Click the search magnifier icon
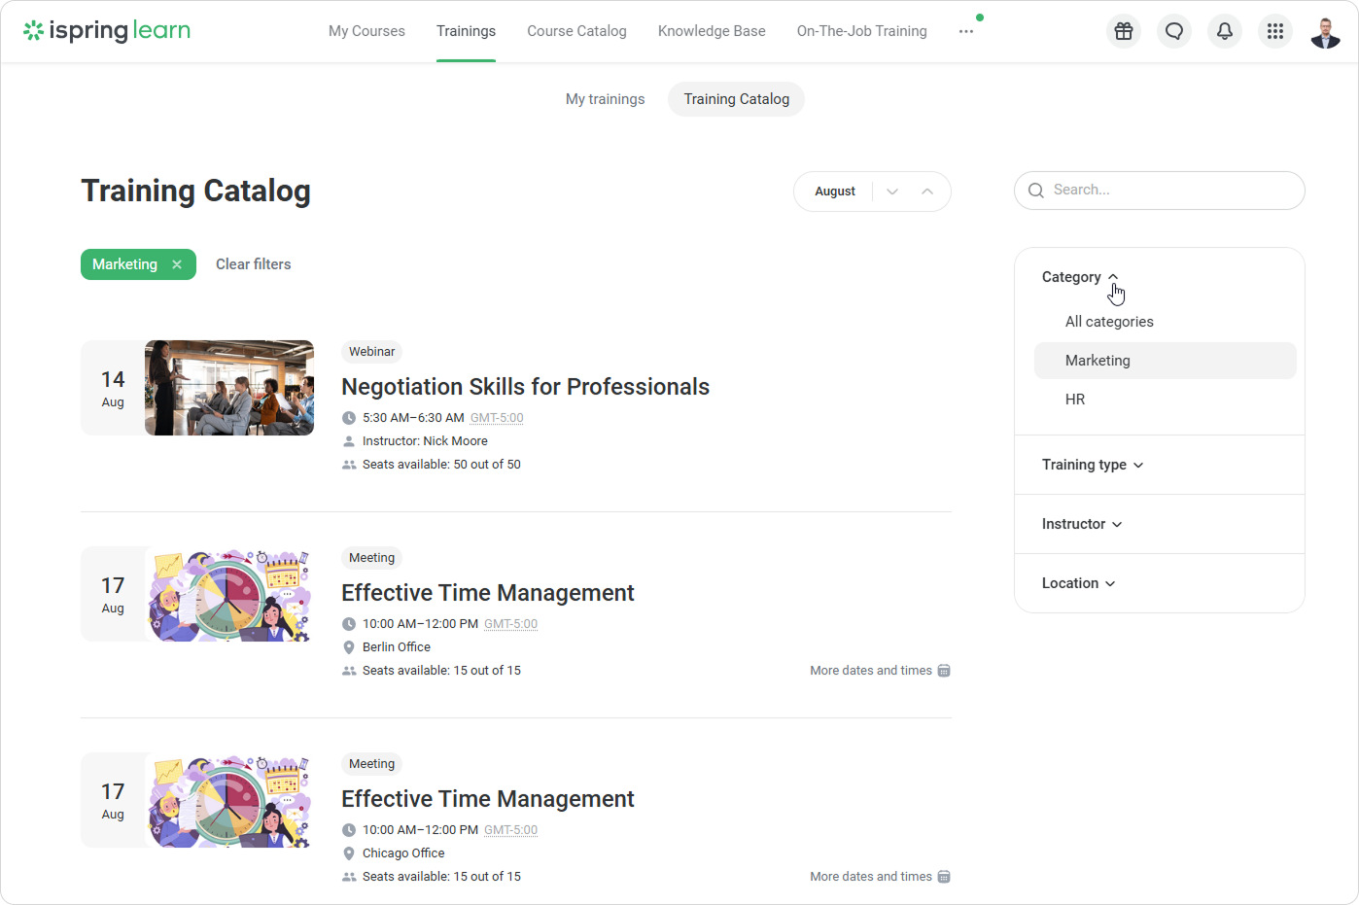The height and width of the screenshot is (905, 1359). 1036,191
